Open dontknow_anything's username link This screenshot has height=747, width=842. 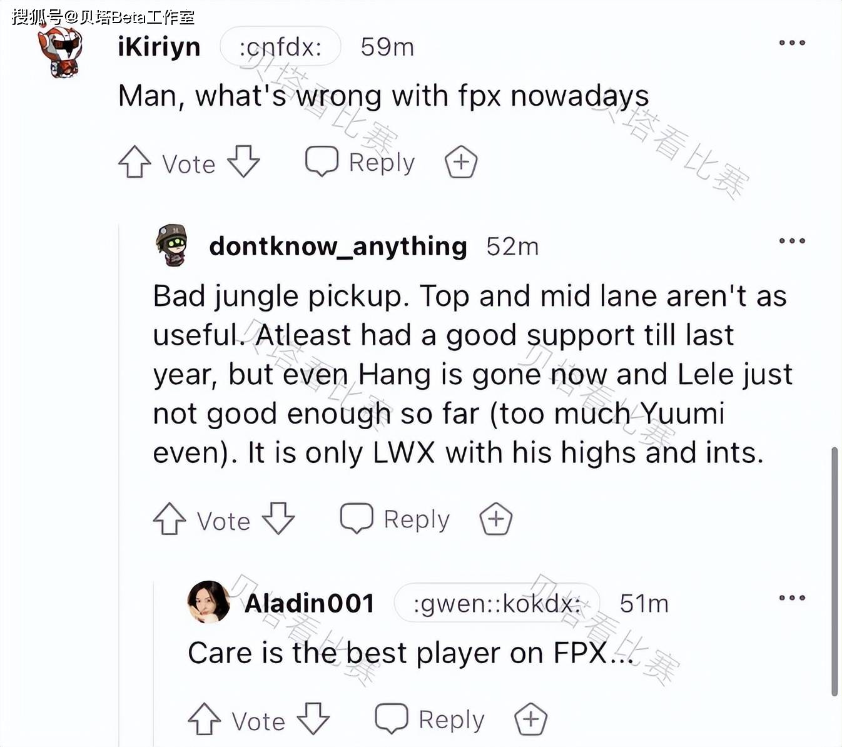338,246
